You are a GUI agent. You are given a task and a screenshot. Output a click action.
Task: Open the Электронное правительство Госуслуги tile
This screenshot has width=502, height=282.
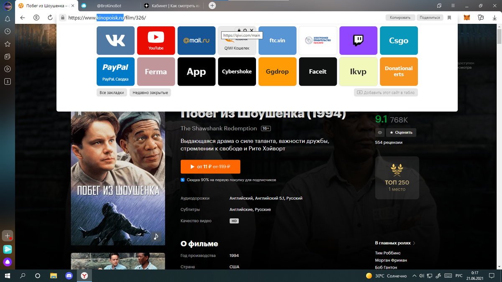(x=318, y=41)
